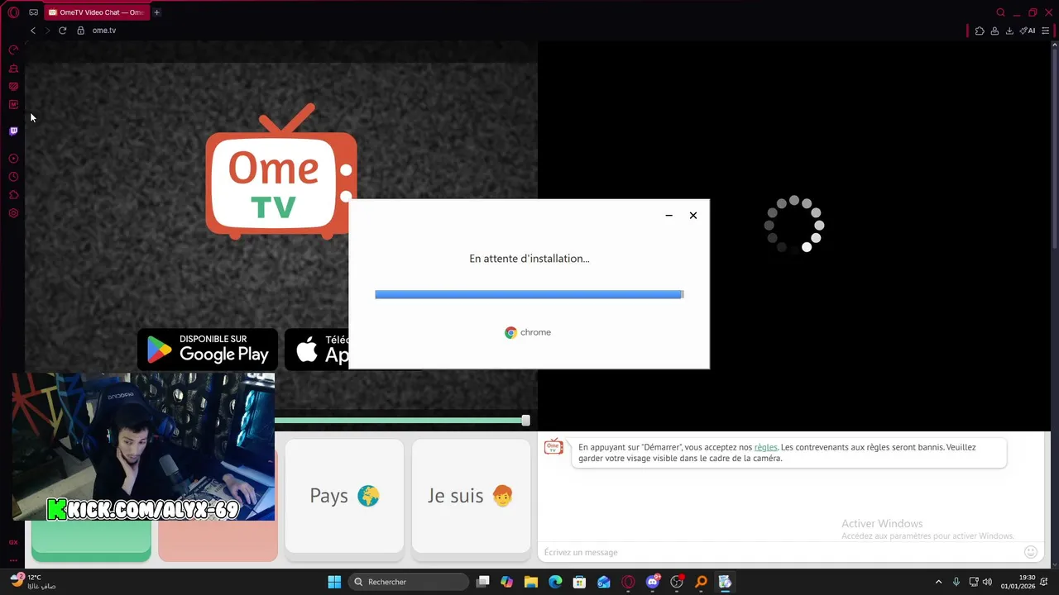Image resolution: width=1059 pixels, height=595 pixels.
Task: Open the emoji smiley picker
Action: (1031, 552)
